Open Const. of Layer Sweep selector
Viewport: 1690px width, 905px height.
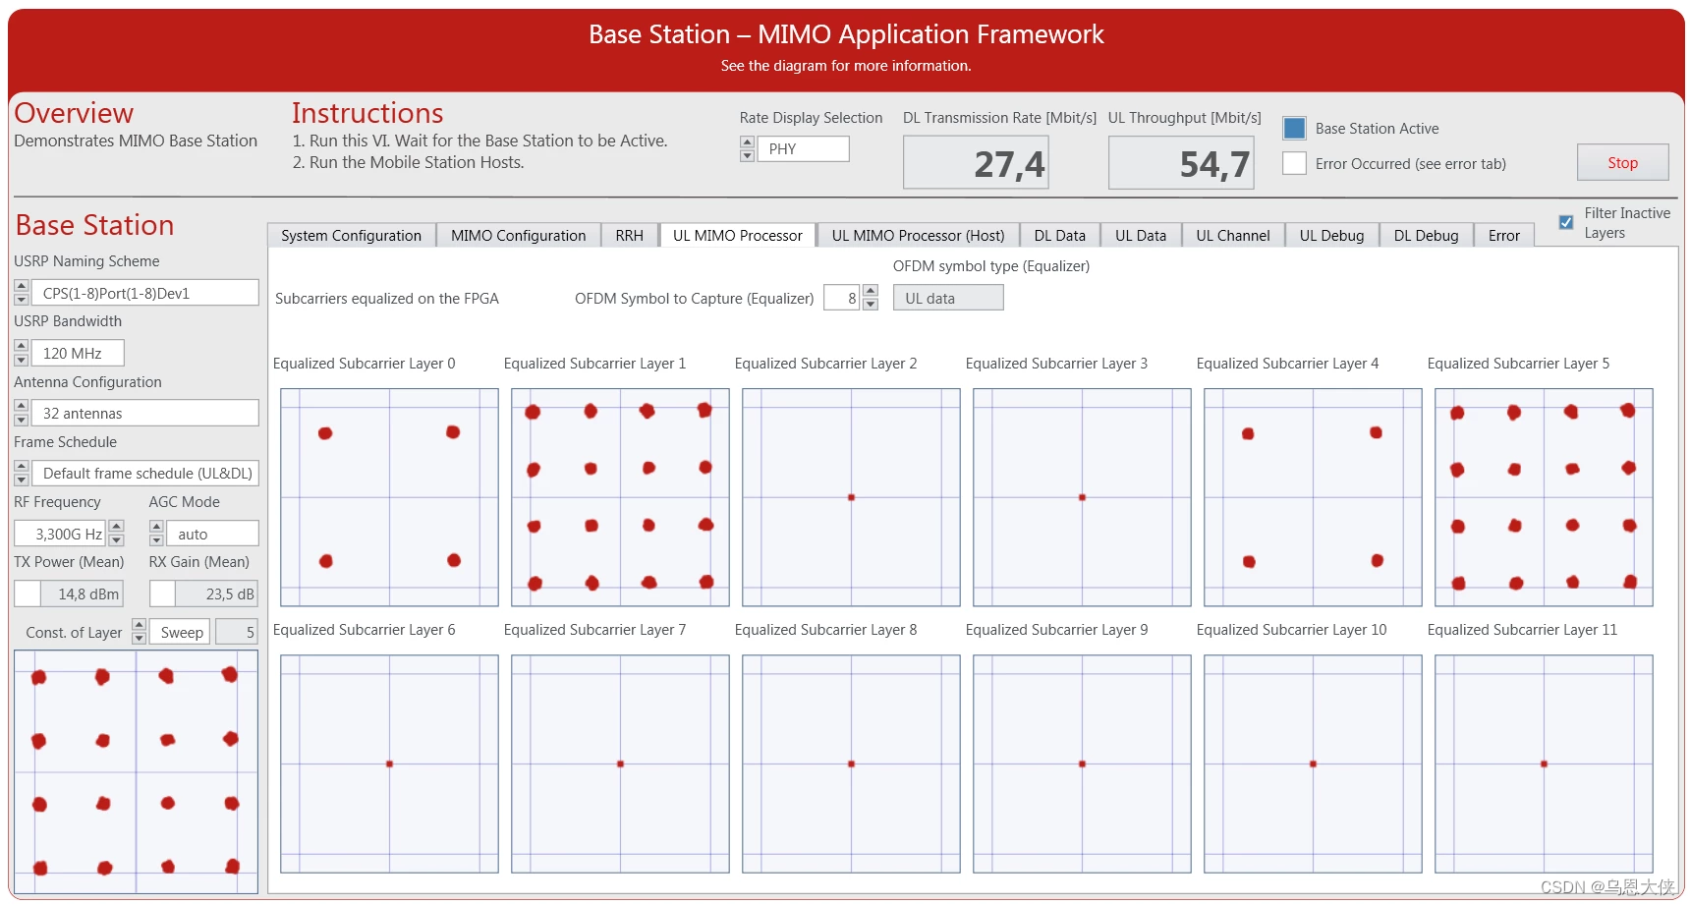pyautogui.click(x=180, y=632)
